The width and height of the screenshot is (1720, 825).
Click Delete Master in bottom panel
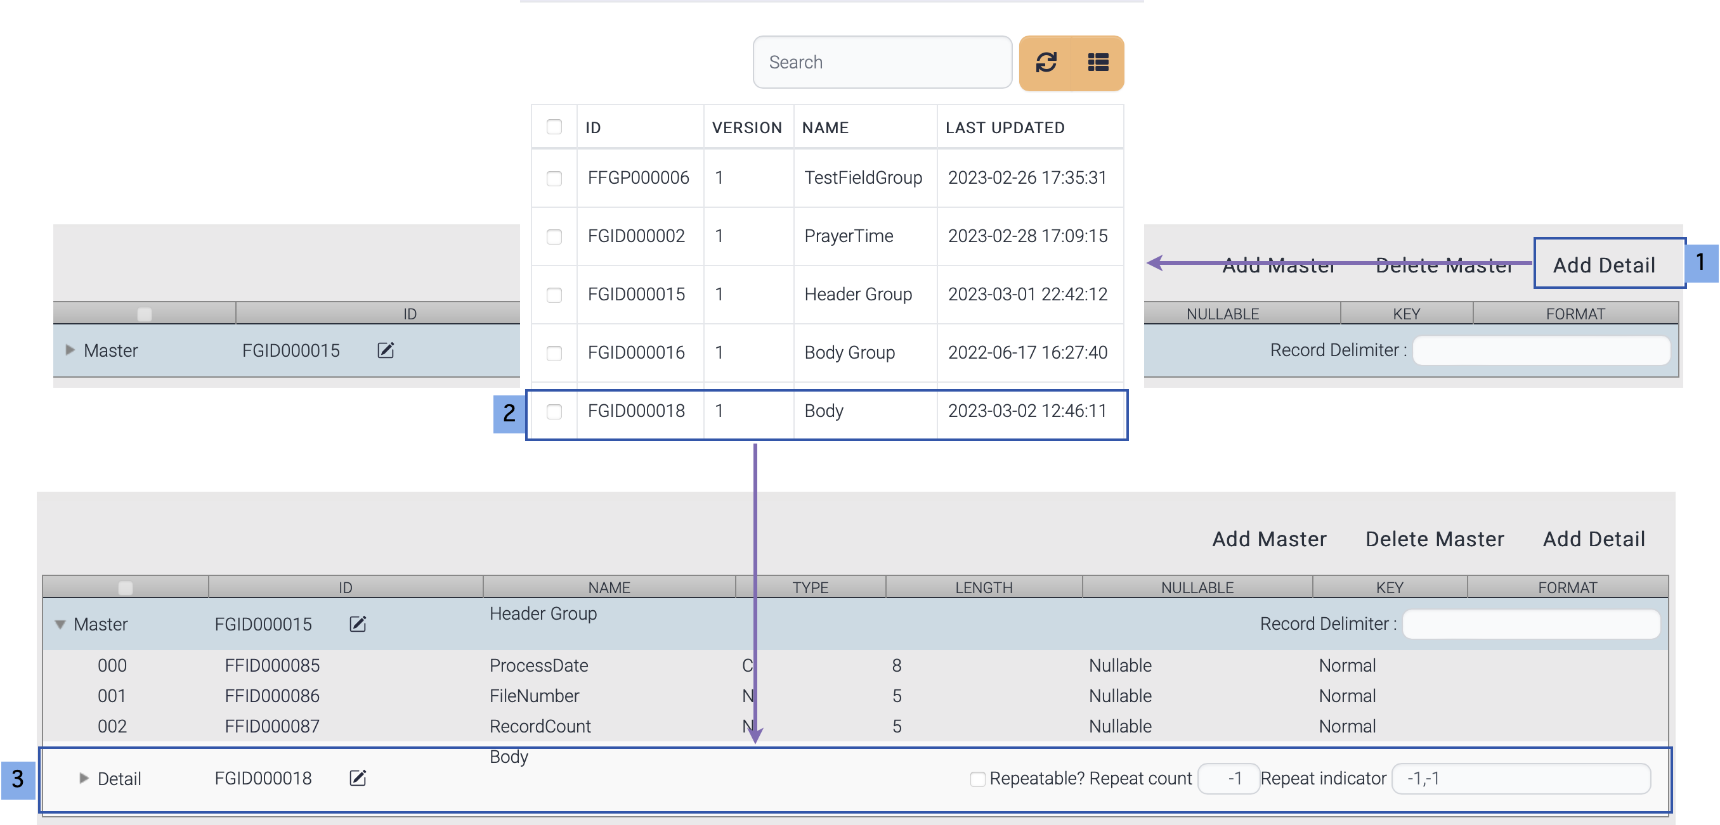click(1434, 539)
